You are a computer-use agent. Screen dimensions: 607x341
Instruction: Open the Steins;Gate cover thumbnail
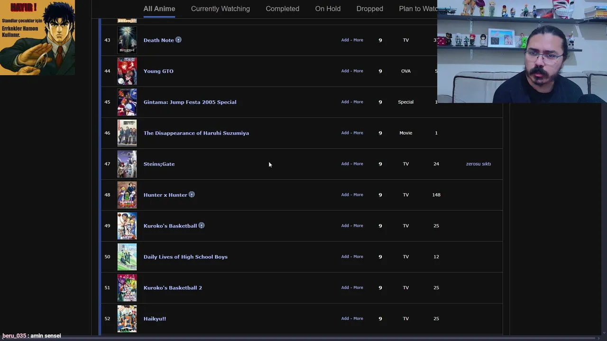pos(127,164)
